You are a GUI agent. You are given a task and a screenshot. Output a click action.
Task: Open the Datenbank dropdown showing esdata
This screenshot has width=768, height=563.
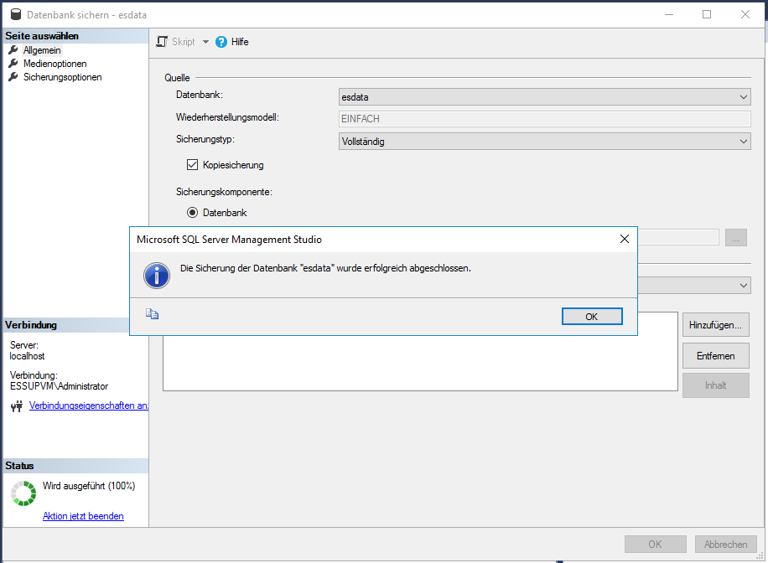(545, 97)
